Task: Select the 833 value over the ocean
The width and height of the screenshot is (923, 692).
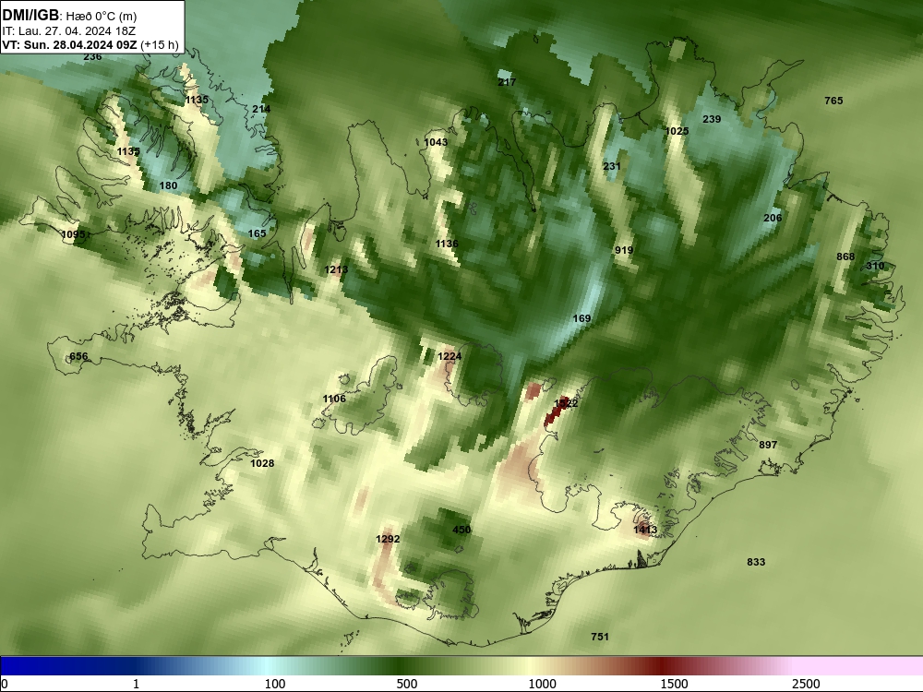Action: click(x=756, y=562)
